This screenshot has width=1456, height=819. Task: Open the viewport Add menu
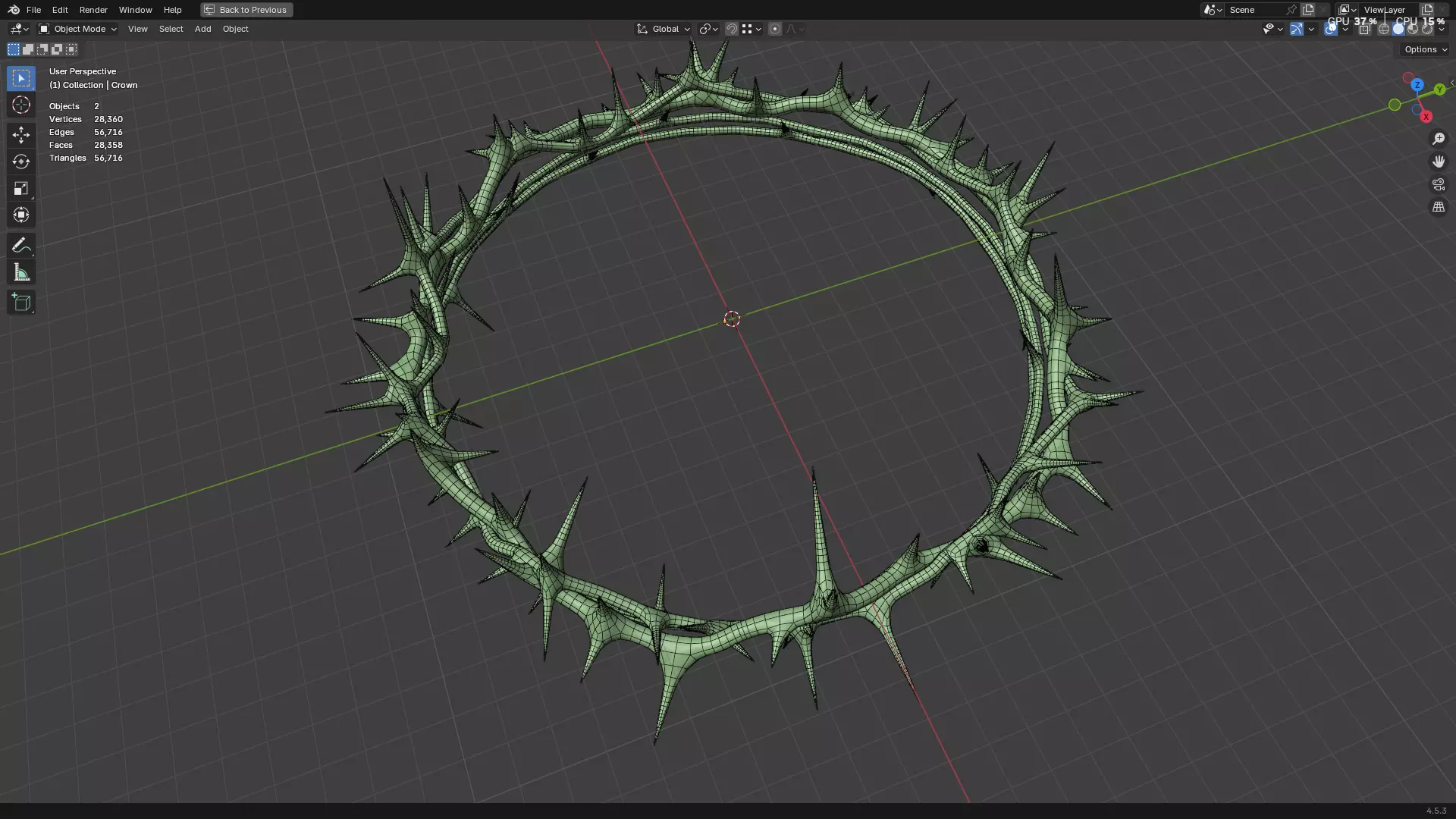(x=202, y=29)
